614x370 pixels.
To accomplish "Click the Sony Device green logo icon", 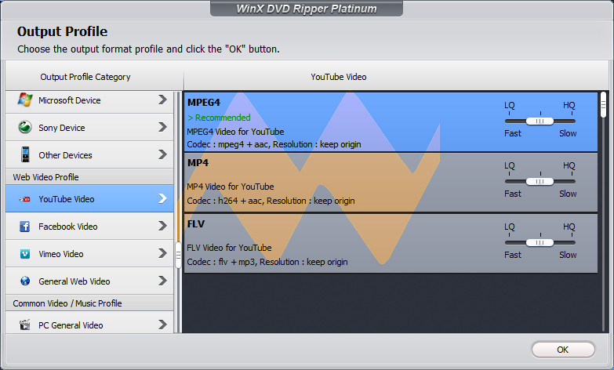I will (x=25, y=127).
